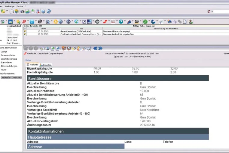This screenshot has height=153, width=229.
Task: Click the blue triangle sail provider icon
Action: point(129,22)
